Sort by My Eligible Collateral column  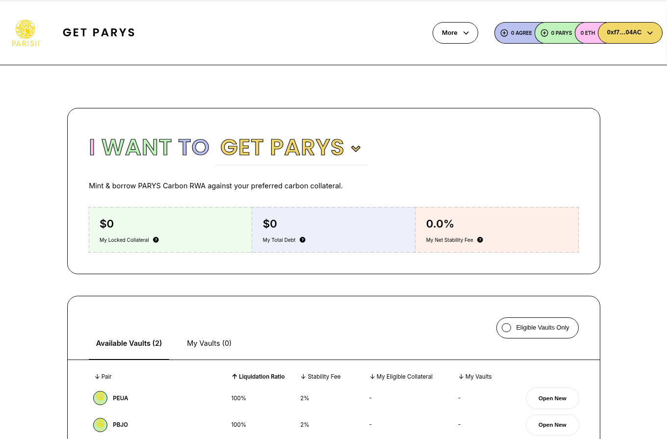pyautogui.click(x=401, y=377)
